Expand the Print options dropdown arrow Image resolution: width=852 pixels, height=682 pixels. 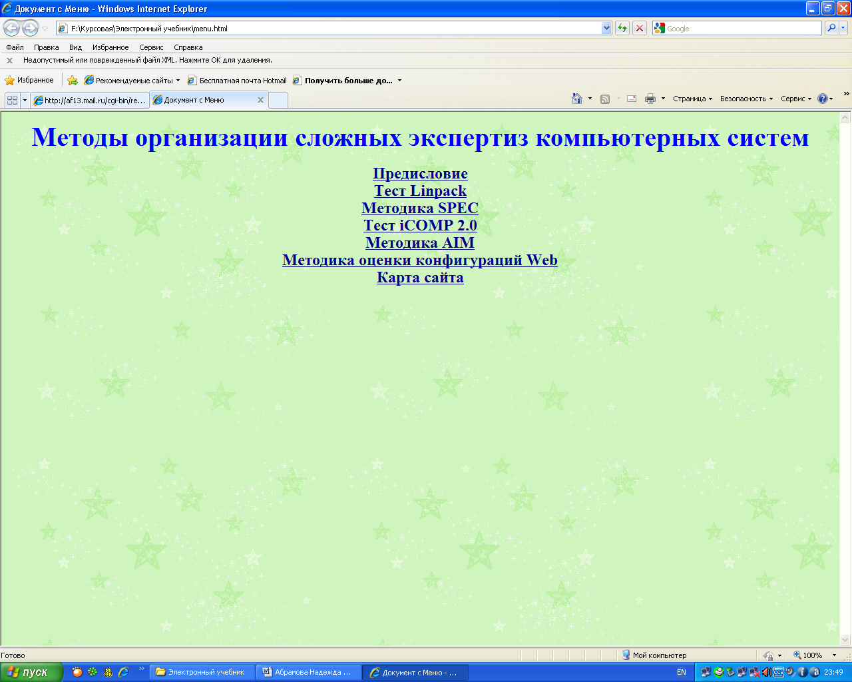click(x=663, y=99)
